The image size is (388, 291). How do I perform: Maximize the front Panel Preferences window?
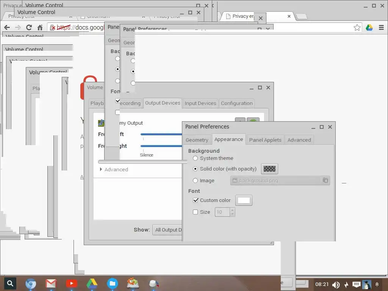[322, 127]
